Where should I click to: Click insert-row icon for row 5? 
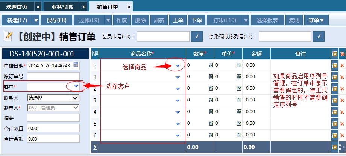point(334,124)
